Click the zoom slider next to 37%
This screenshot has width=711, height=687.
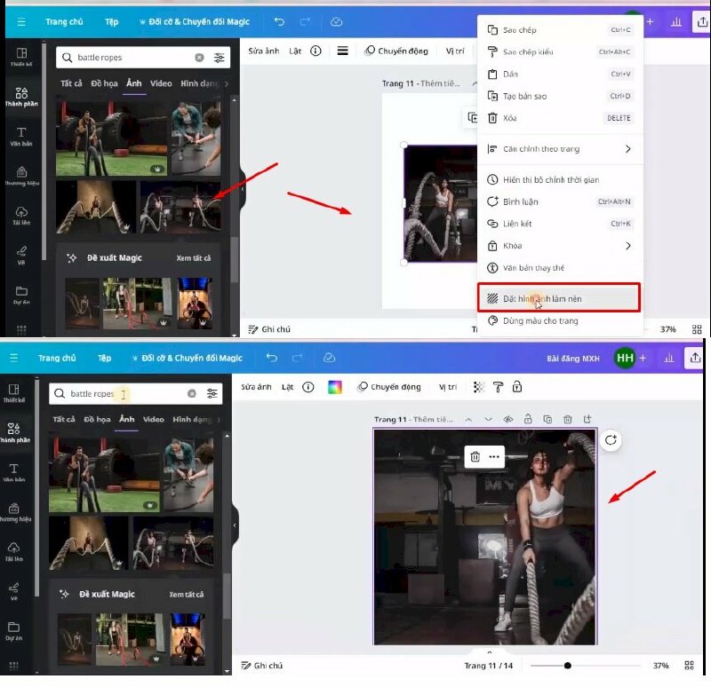coord(567,665)
